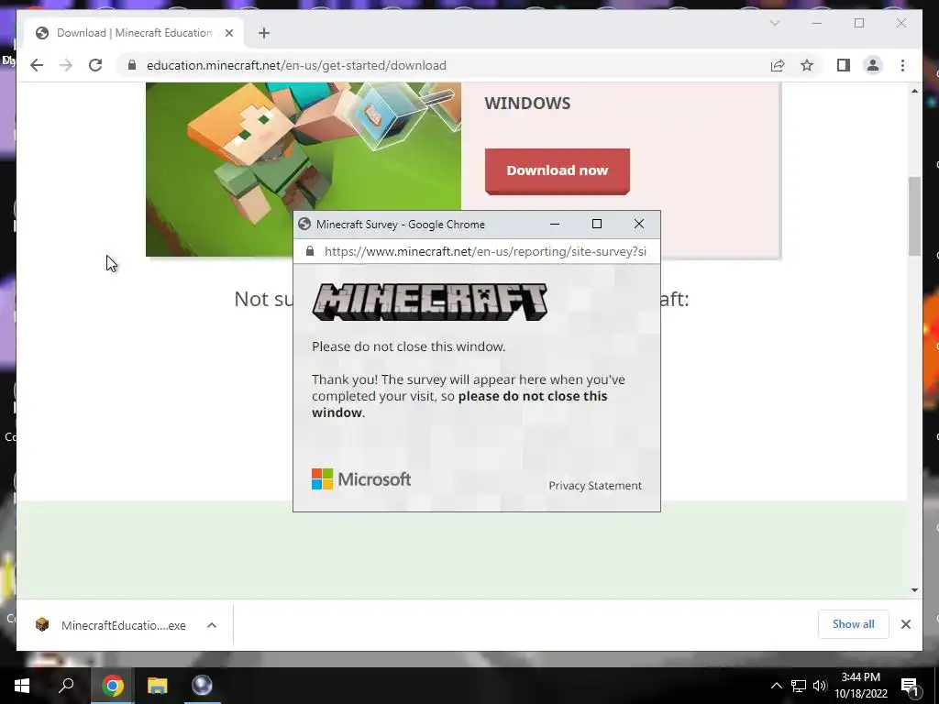This screenshot has width=939, height=704.
Task: Open network status tray icon
Action: click(x=799, y=686)
